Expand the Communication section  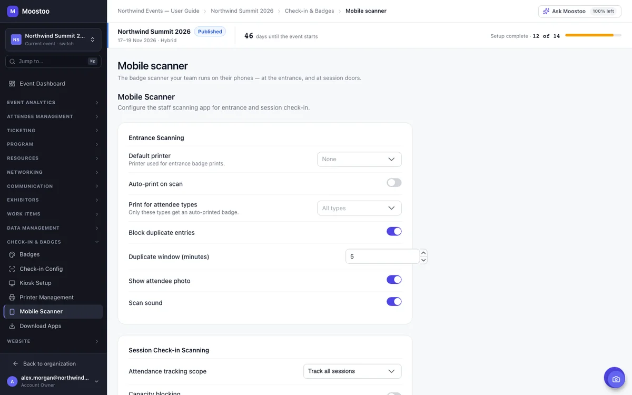pos(53,186)
